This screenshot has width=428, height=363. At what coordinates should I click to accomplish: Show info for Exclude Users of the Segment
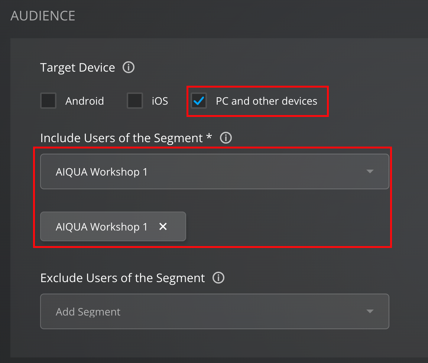coord(218,278)
